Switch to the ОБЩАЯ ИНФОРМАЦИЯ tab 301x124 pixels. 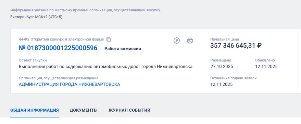click(35, 110)
